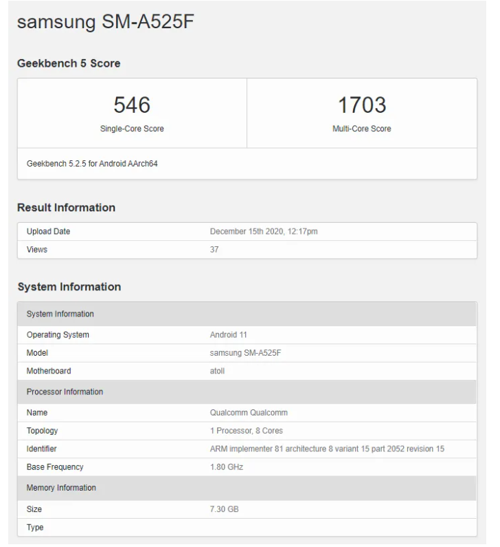500x547 pixels.
Task: Click the Operating System label
Action: click(58, 335)
